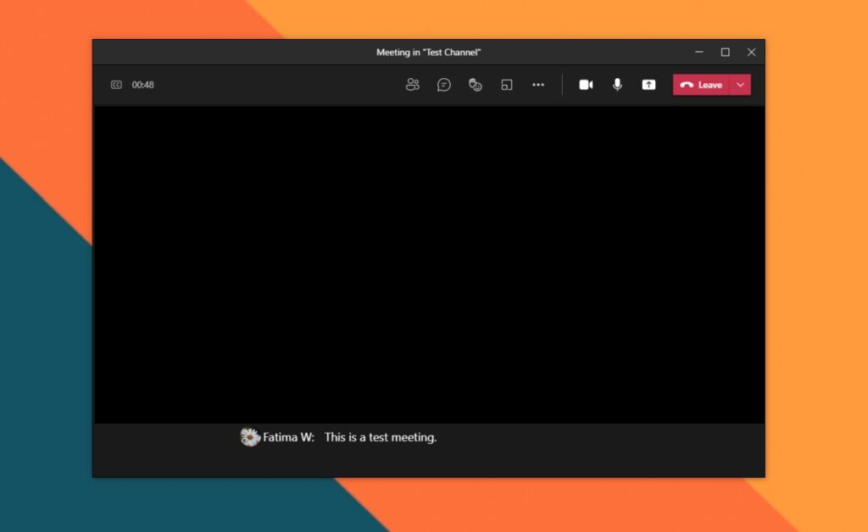Open the More actions menu
The height and width of the screenshot is (532, 868).
coord(538,85)
